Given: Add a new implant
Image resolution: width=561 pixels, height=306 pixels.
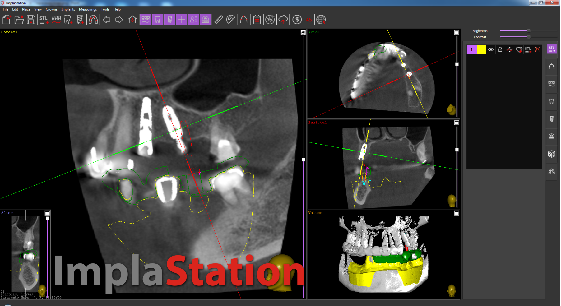Looking at the screenshot, I should coord(80,20).
